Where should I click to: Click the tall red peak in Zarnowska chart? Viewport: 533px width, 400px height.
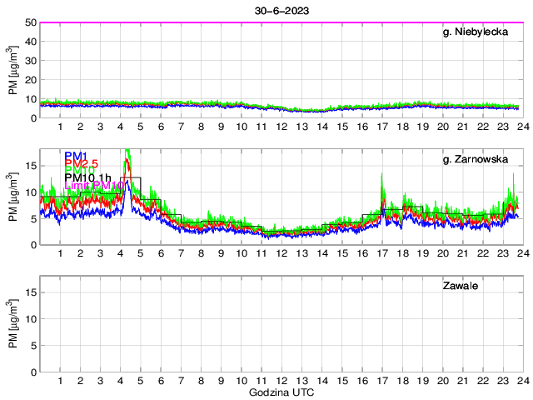pyautogui.click(x=127, y=162)
